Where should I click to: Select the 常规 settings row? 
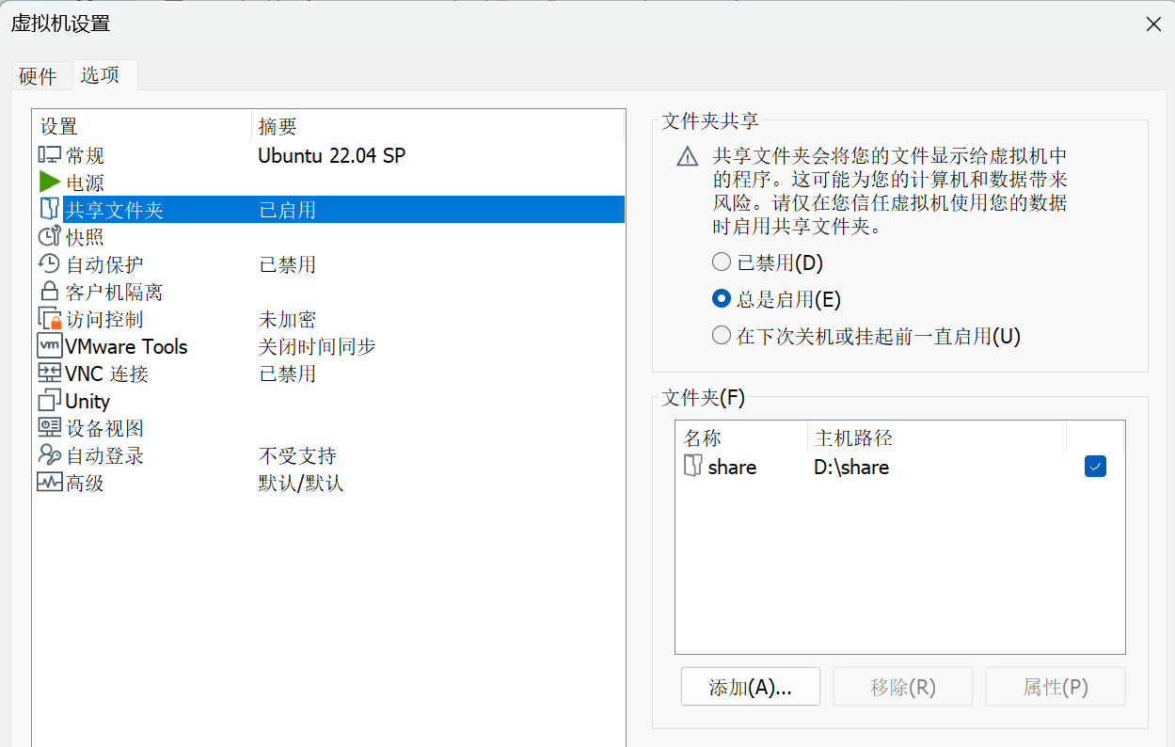click(x=329, y=155)
